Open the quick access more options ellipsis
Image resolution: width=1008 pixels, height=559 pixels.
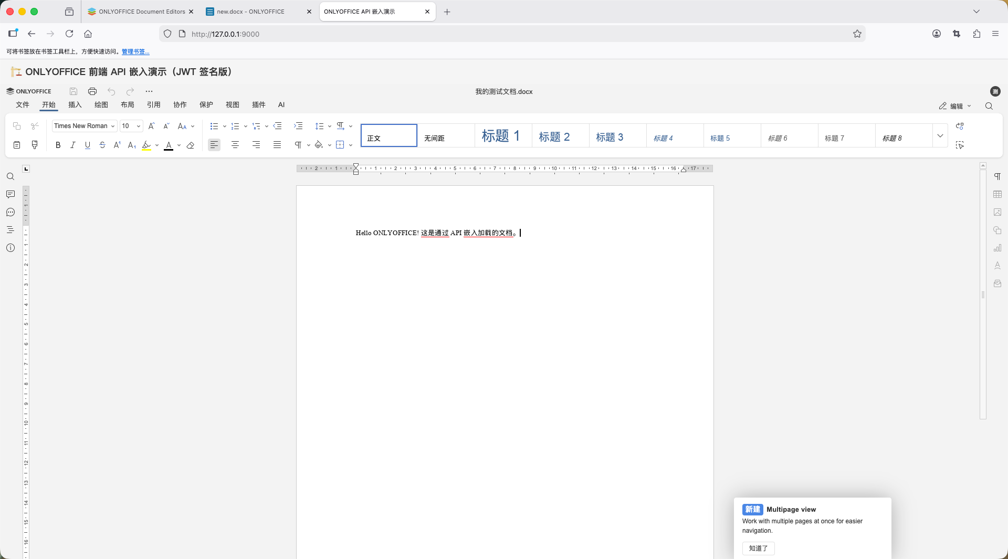pyautogui.click(x=149, y=91)
